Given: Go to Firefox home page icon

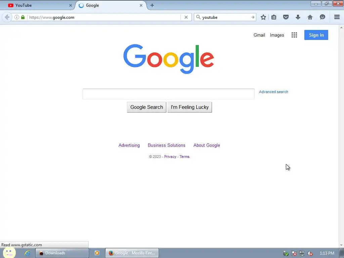Looking at the screenshot, I should point(310,17).
